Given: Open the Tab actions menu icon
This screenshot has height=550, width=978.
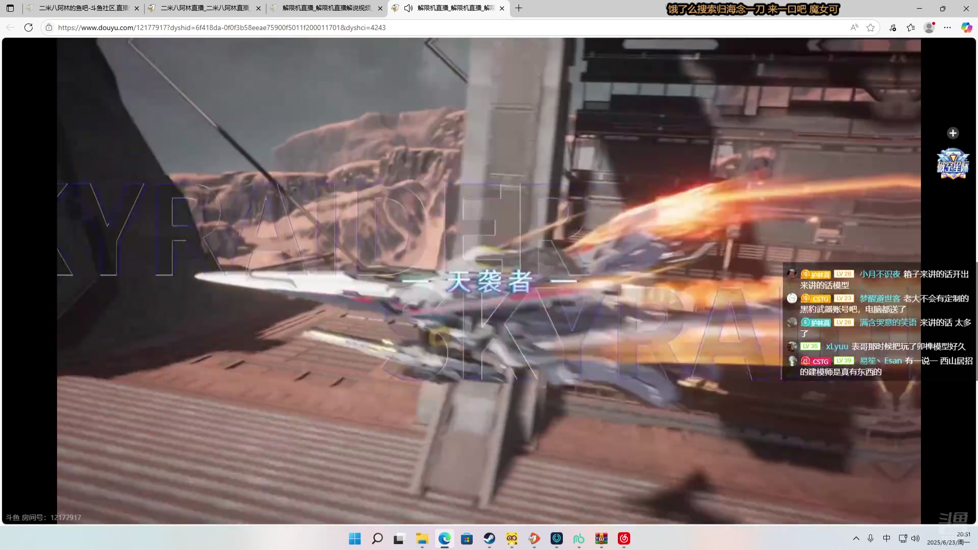Looking at the screenshot, I should (x=10, y=8).
